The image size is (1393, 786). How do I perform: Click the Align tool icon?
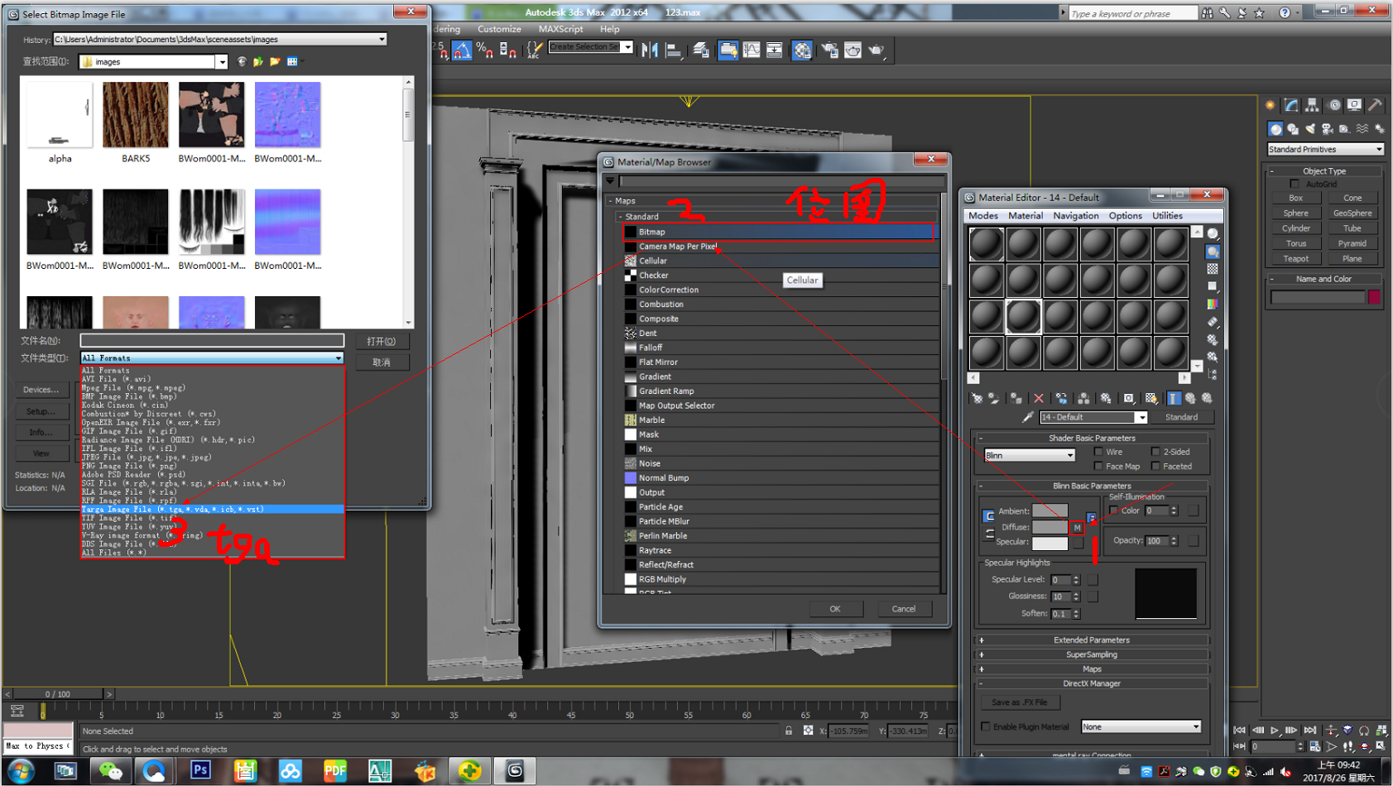(674, 50)
